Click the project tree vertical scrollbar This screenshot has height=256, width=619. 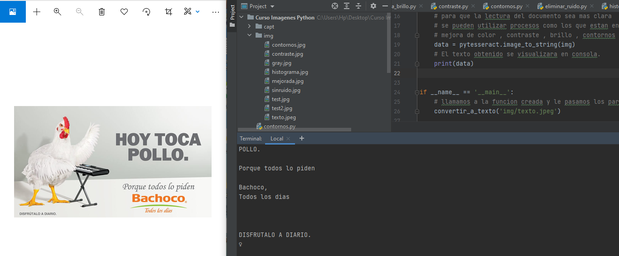pos(389,43)
